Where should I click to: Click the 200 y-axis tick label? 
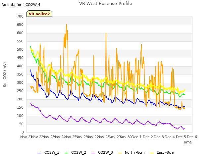20,99
